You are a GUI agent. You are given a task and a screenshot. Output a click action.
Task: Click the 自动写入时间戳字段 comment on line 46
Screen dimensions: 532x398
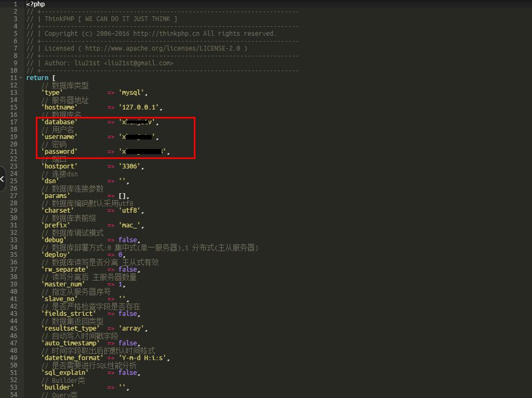pos(80,336)
